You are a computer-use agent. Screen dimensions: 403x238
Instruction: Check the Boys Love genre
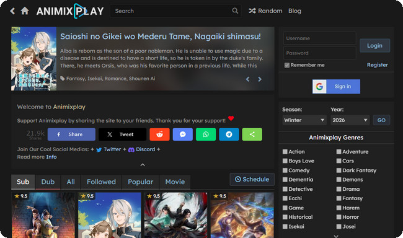(285, 161)
